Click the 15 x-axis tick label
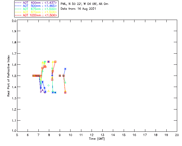182x146 pixels. pyautogui.click(x=124, y=135)
